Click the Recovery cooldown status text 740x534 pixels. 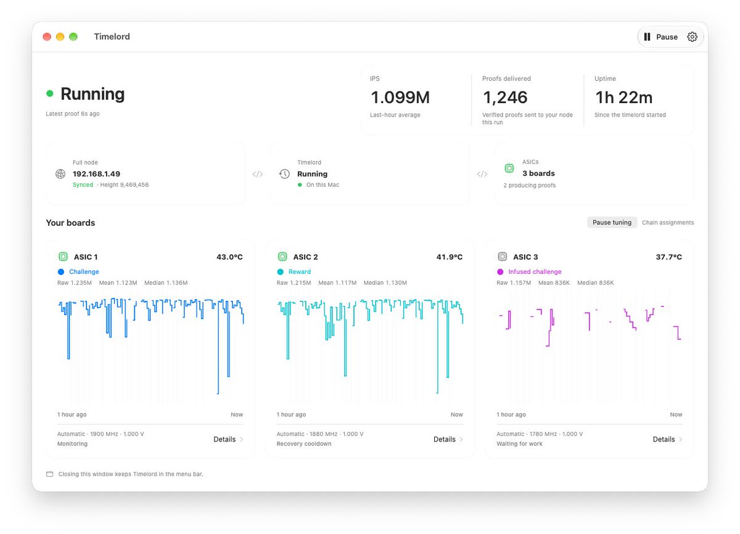304,444
